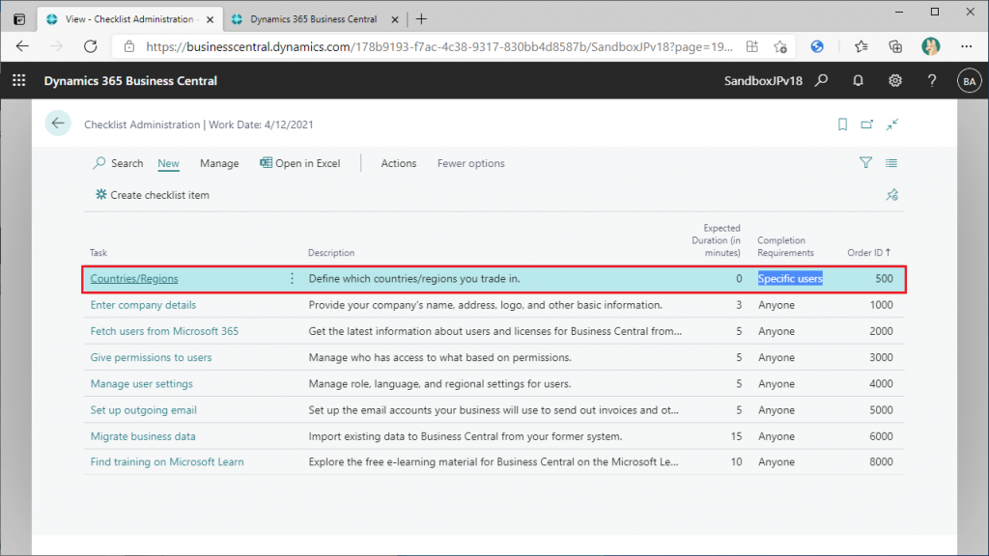989x556 pixels.
Task: Open Fetch users from Microsoft 365 link
Action: click(164, 331)
